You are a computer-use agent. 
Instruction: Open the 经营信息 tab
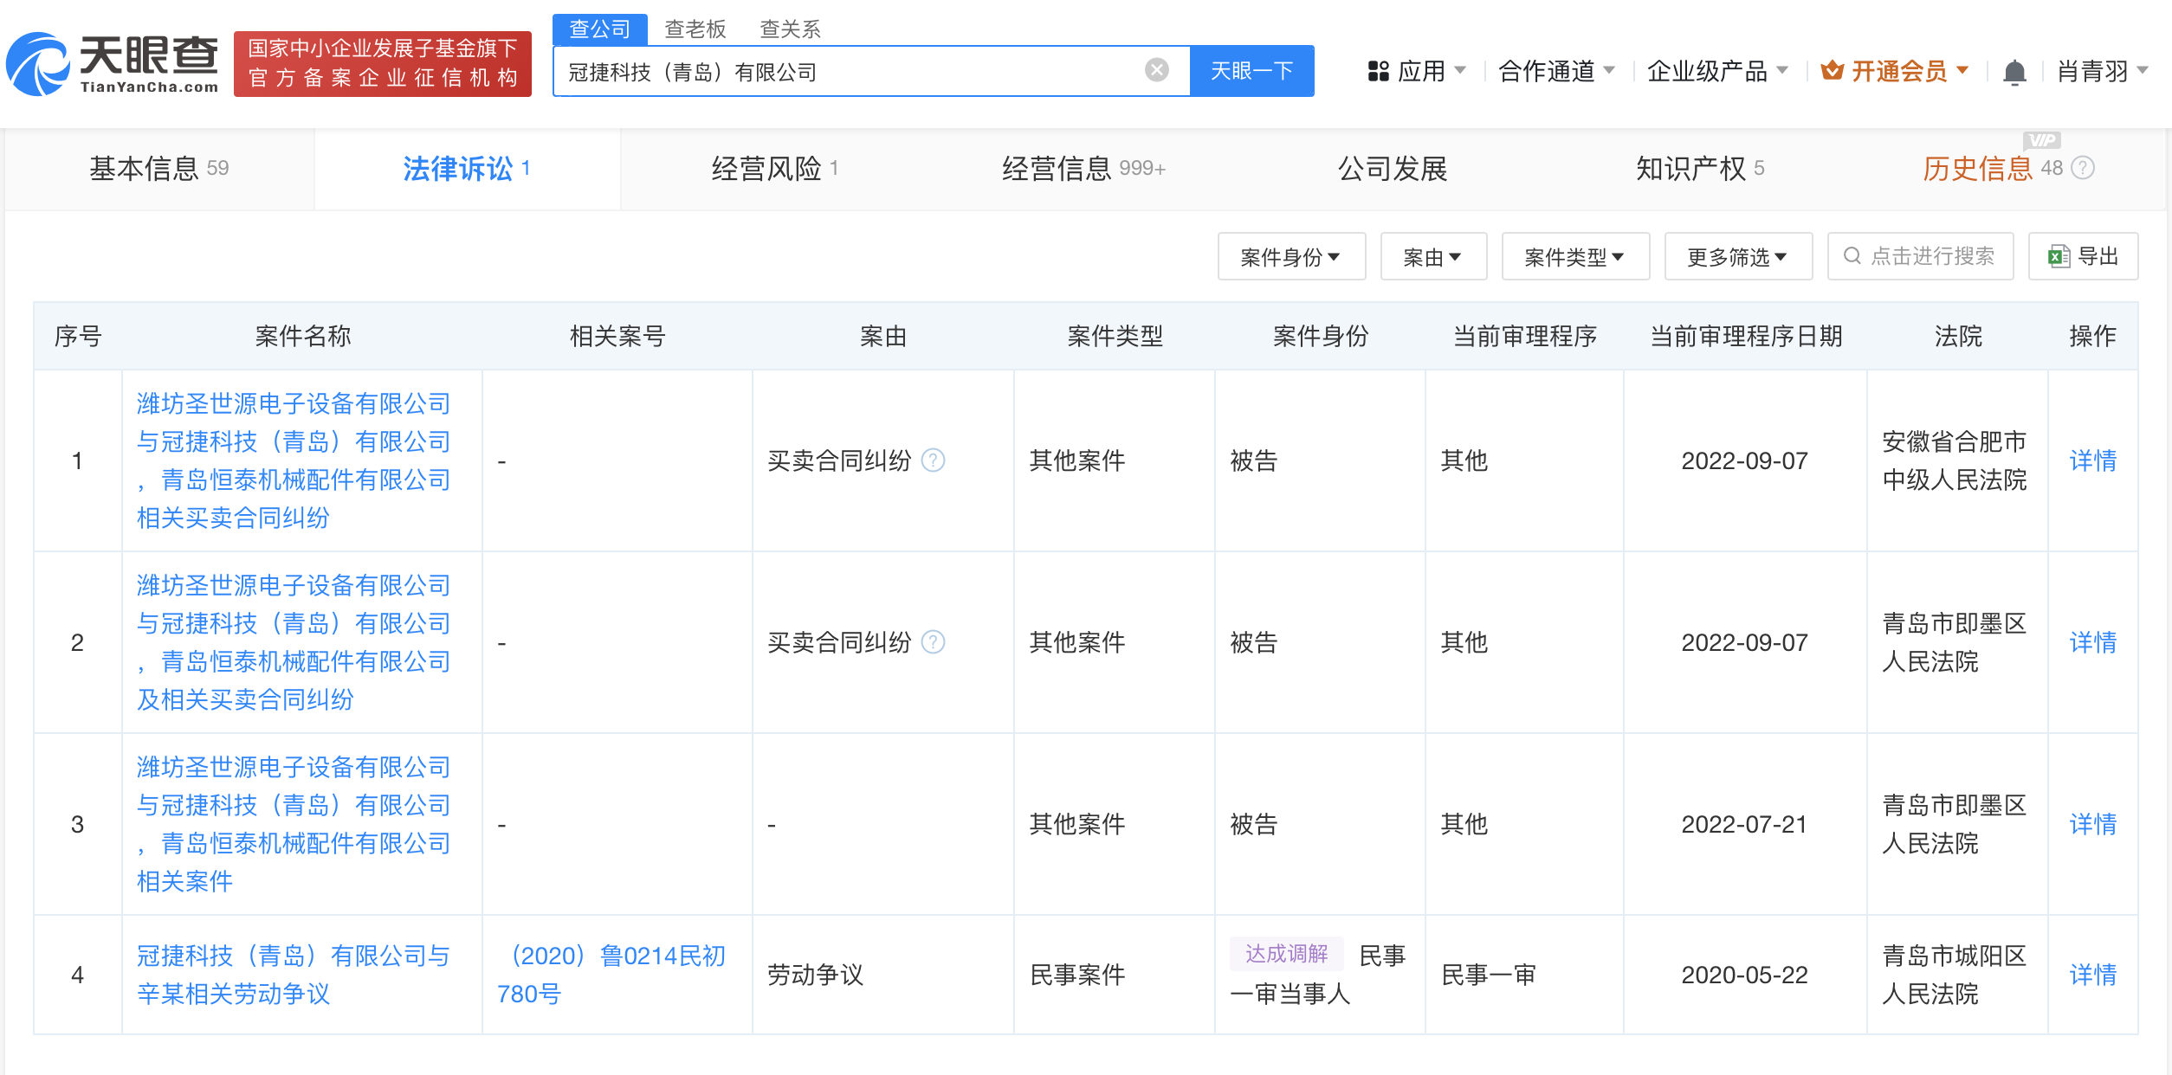tap(1083, 168)
